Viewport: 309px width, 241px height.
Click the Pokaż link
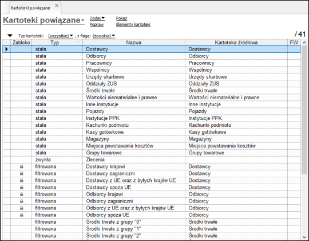coord(121,18)
